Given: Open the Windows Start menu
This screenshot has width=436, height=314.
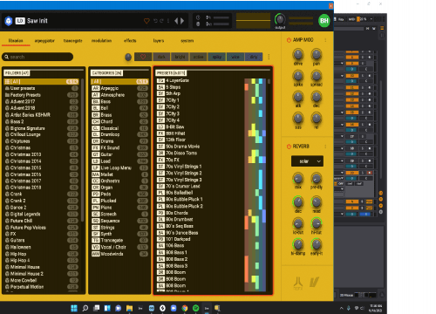Looking at the screenshot, I should tap(74, 308).
